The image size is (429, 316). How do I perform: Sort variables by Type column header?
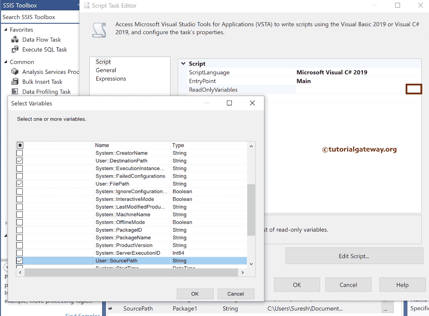(209, 145)
